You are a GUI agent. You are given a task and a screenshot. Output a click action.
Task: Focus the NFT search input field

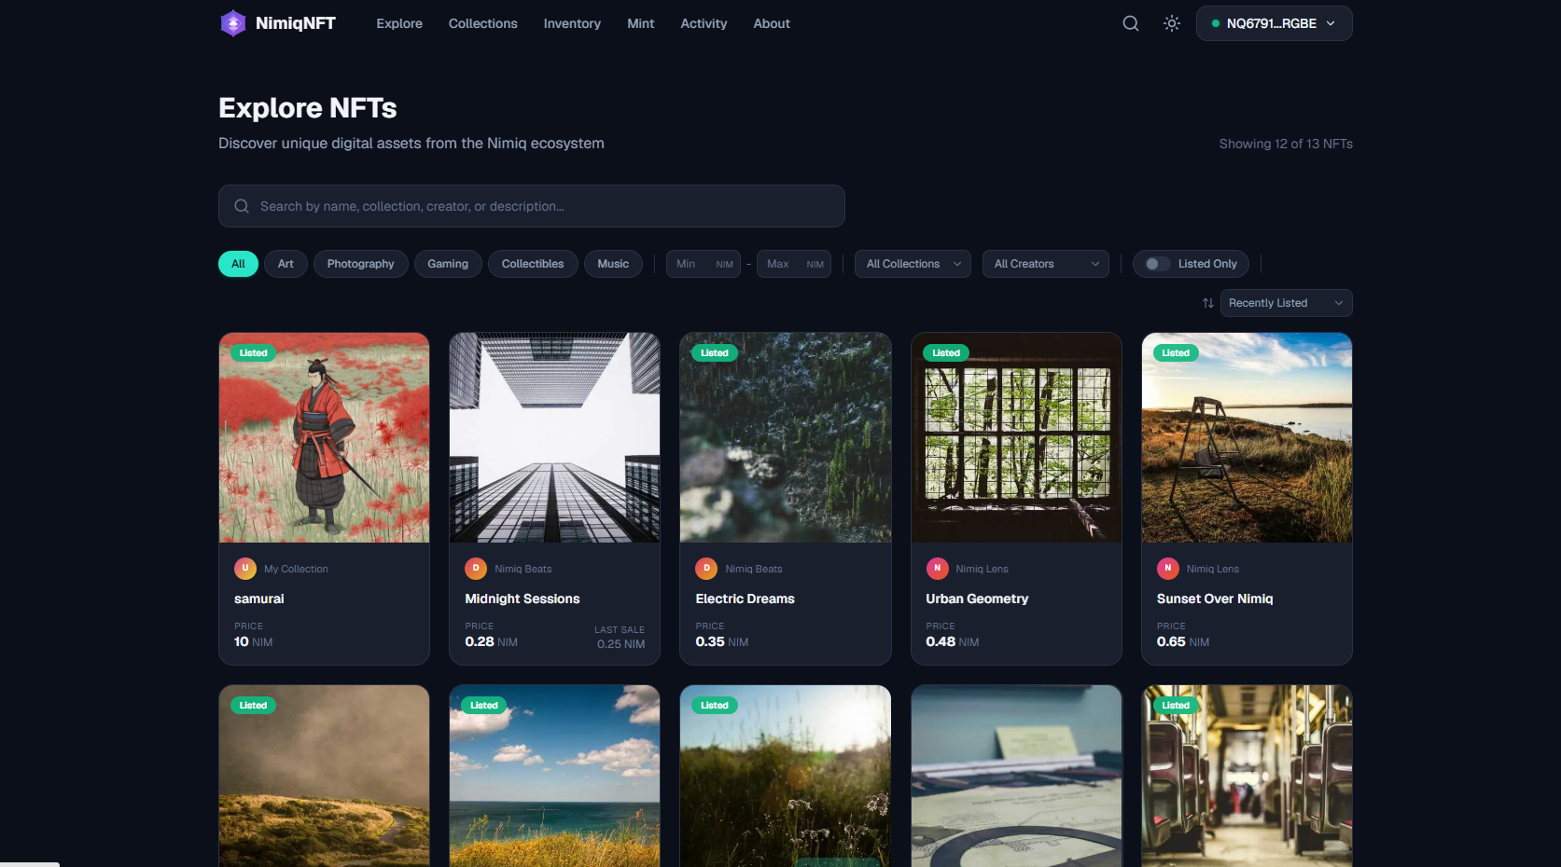[532, 206]
